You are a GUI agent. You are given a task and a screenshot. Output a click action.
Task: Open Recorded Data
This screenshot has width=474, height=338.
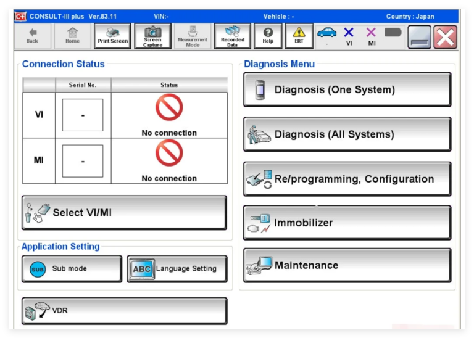233,36
